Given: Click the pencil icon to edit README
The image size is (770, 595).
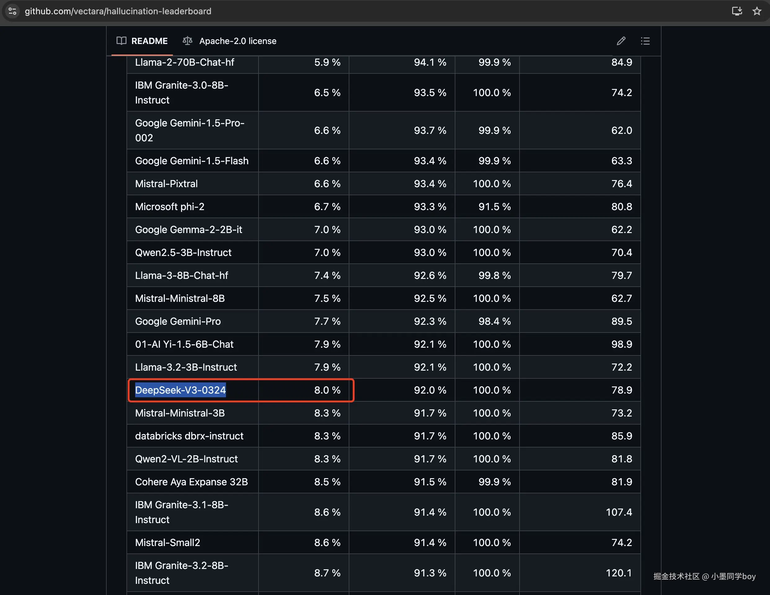Looking at the screenshot, I should pyautogui.click(x=621, y=41).
